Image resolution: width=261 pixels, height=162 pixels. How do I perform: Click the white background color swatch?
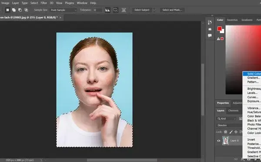(x=223, y=32)
